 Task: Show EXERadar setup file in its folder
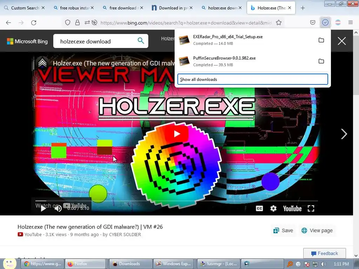(x=321, y=40)
